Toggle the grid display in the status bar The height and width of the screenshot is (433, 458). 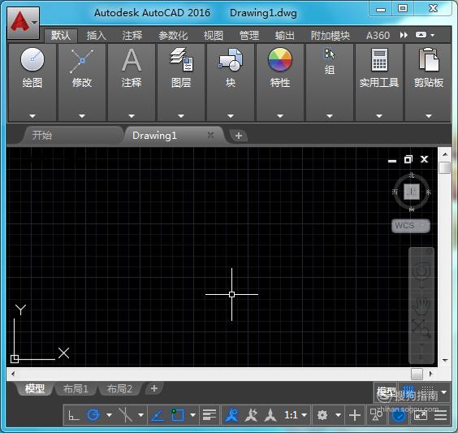point(408,392)
